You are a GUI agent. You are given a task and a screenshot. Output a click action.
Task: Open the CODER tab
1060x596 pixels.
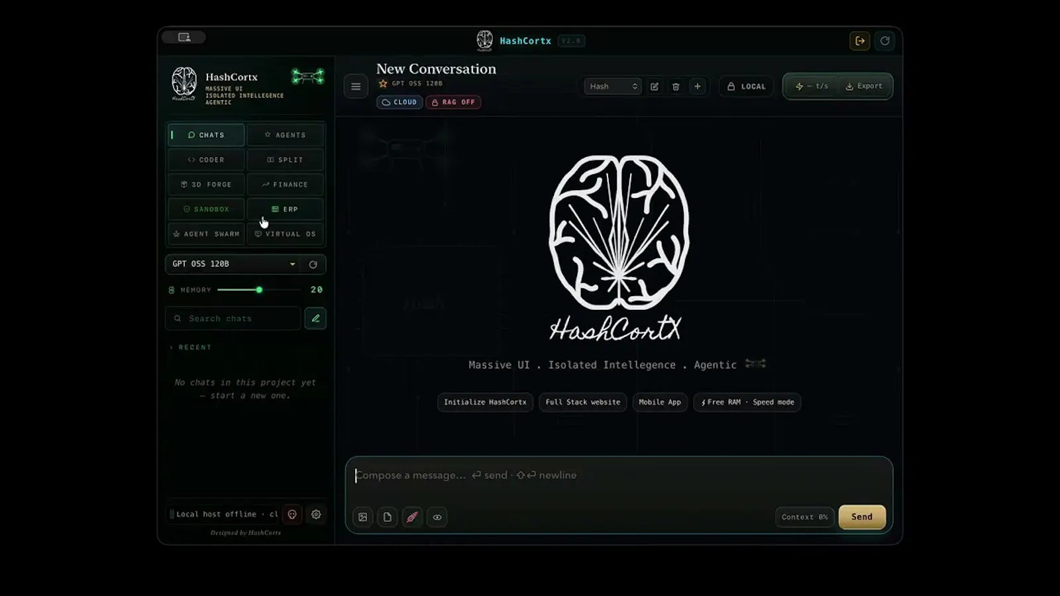tap(206, 160)
